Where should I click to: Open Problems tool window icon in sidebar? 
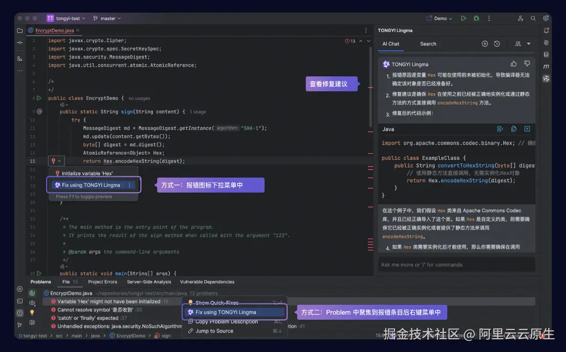[x=20, y=313]
